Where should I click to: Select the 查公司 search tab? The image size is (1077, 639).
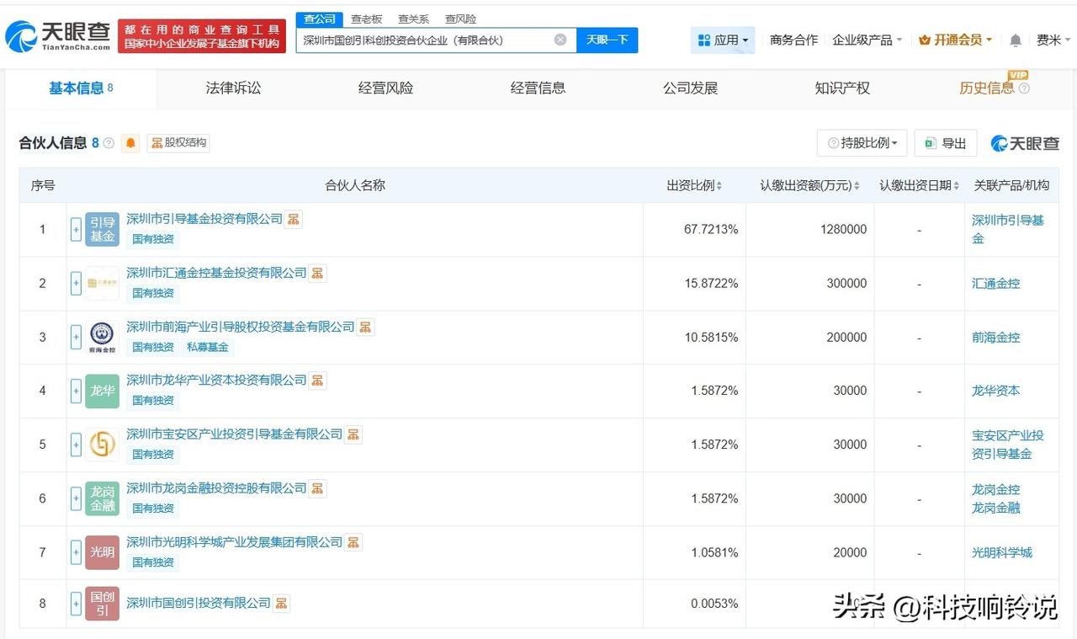(320, 19)
